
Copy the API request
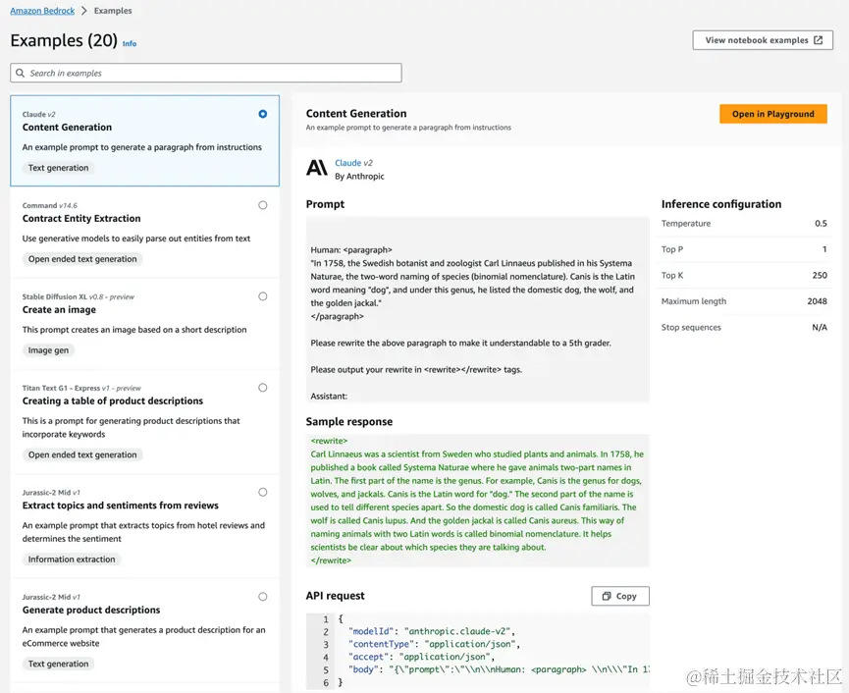click(620, 596)
